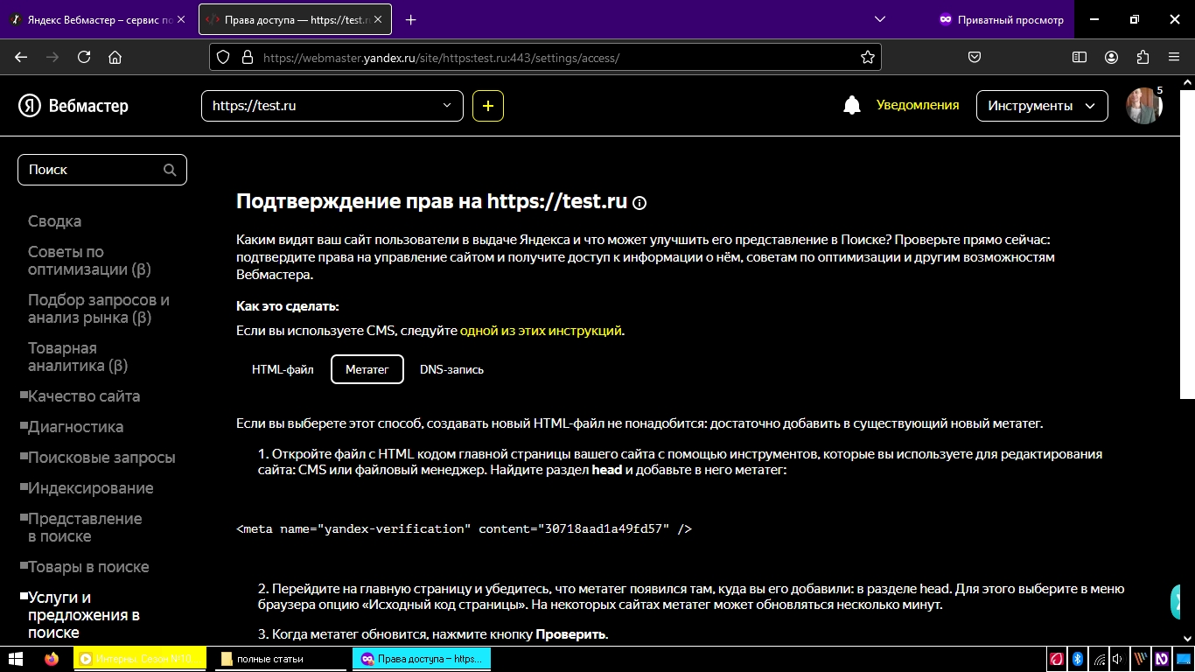1195x672 pixels.
Task: Open the browser home page
Action: 115,57
